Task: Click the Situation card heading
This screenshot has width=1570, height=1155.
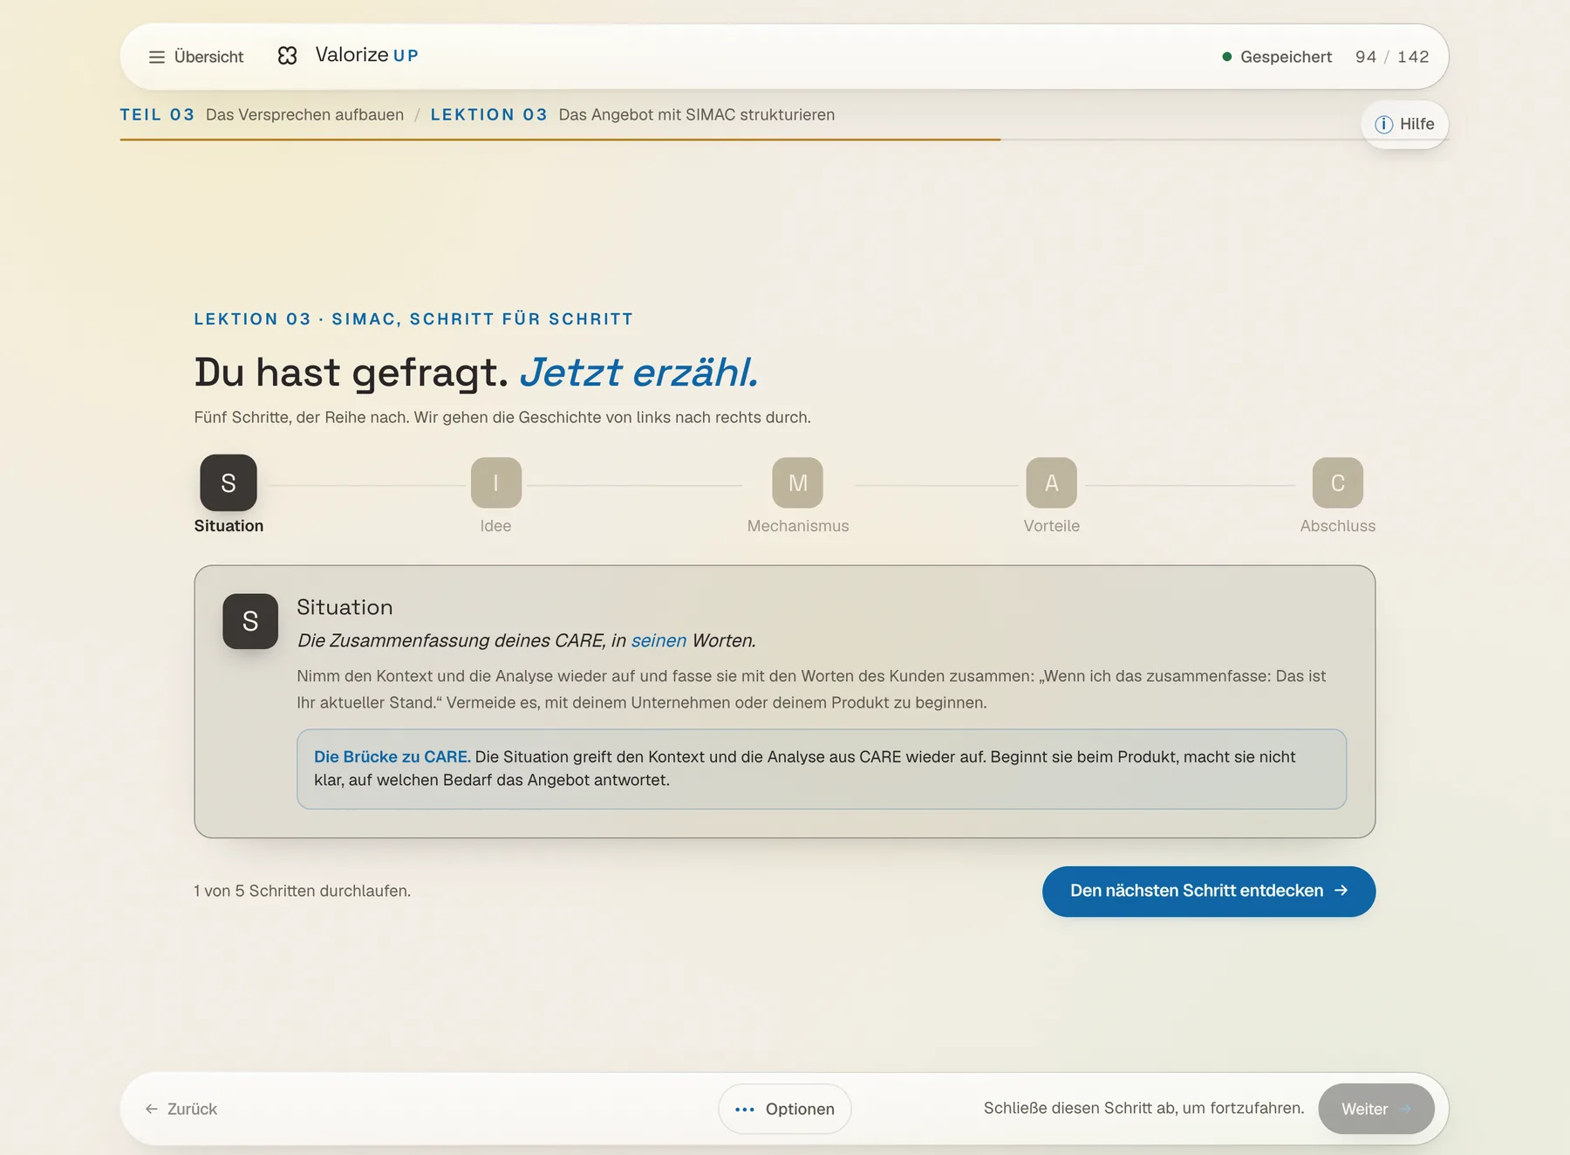Action: pos(345,607)
